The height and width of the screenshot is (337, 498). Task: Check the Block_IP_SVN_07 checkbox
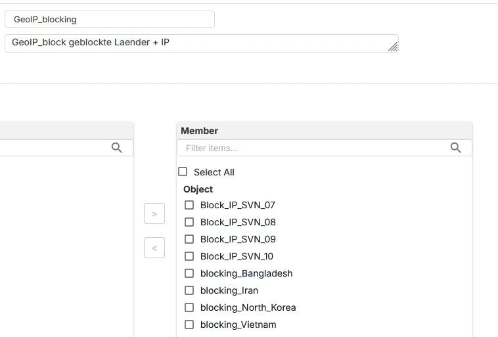189,205
